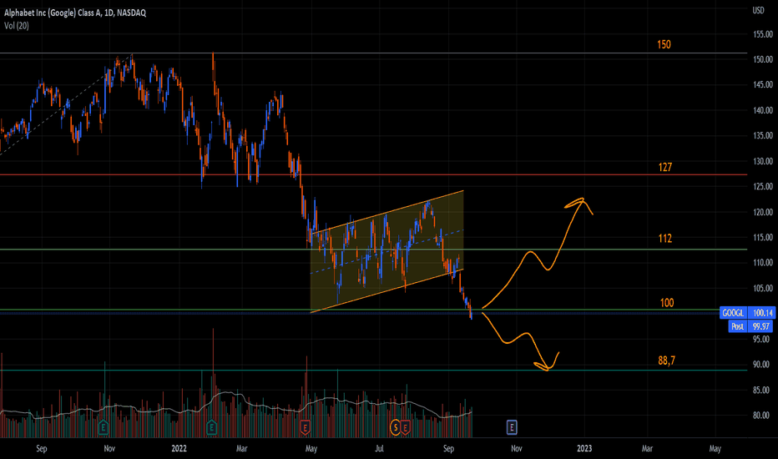Click the 2022 time axis label
This screenshot has height=459, width=778.
pyautogui.click(x=179, y=449)
